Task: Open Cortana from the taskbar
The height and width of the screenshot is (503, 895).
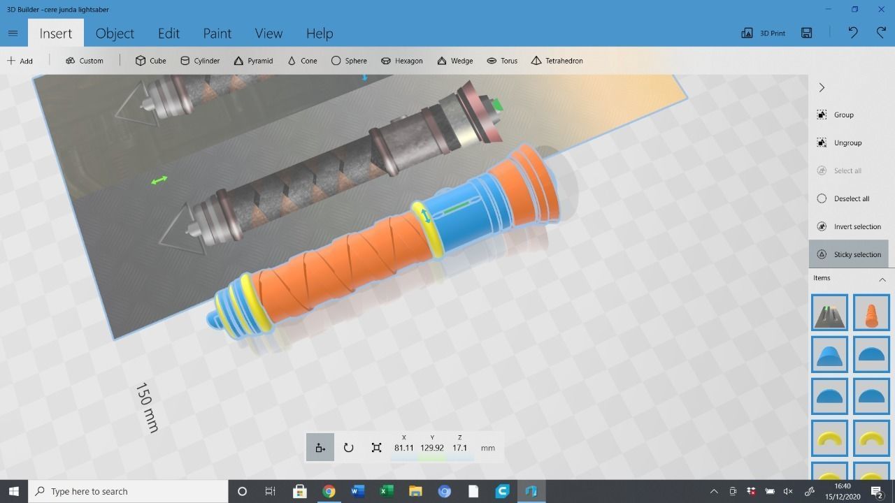Action: coord(242,491)
